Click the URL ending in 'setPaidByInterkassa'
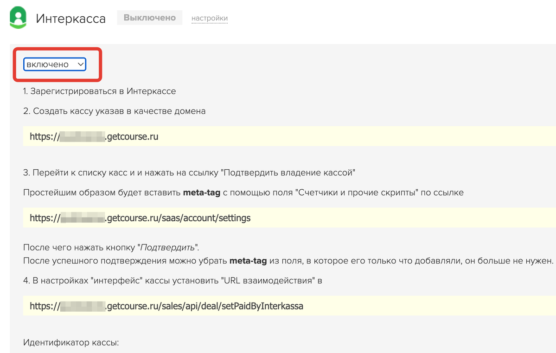The height and width of the screenshot is (353, 556). coord(166,306)
